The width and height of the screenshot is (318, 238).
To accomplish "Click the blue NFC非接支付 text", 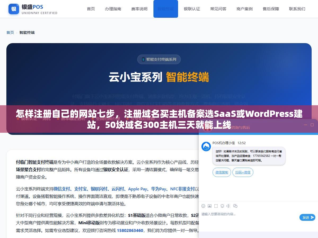I will 183,189.
